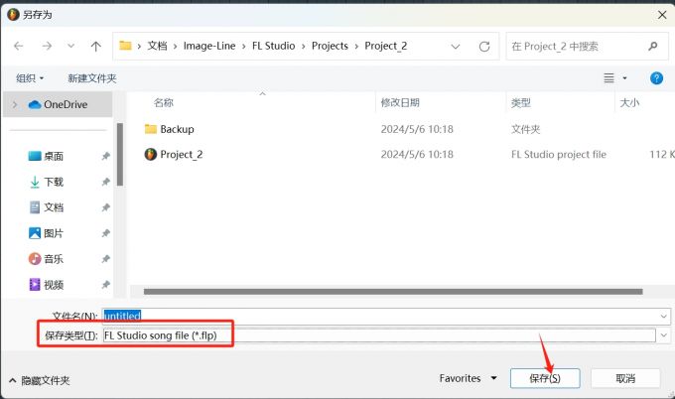Click pin icon next to 下载
This screenshot has height=399, width=675.
pyautogui.click(x=105, y=182)
